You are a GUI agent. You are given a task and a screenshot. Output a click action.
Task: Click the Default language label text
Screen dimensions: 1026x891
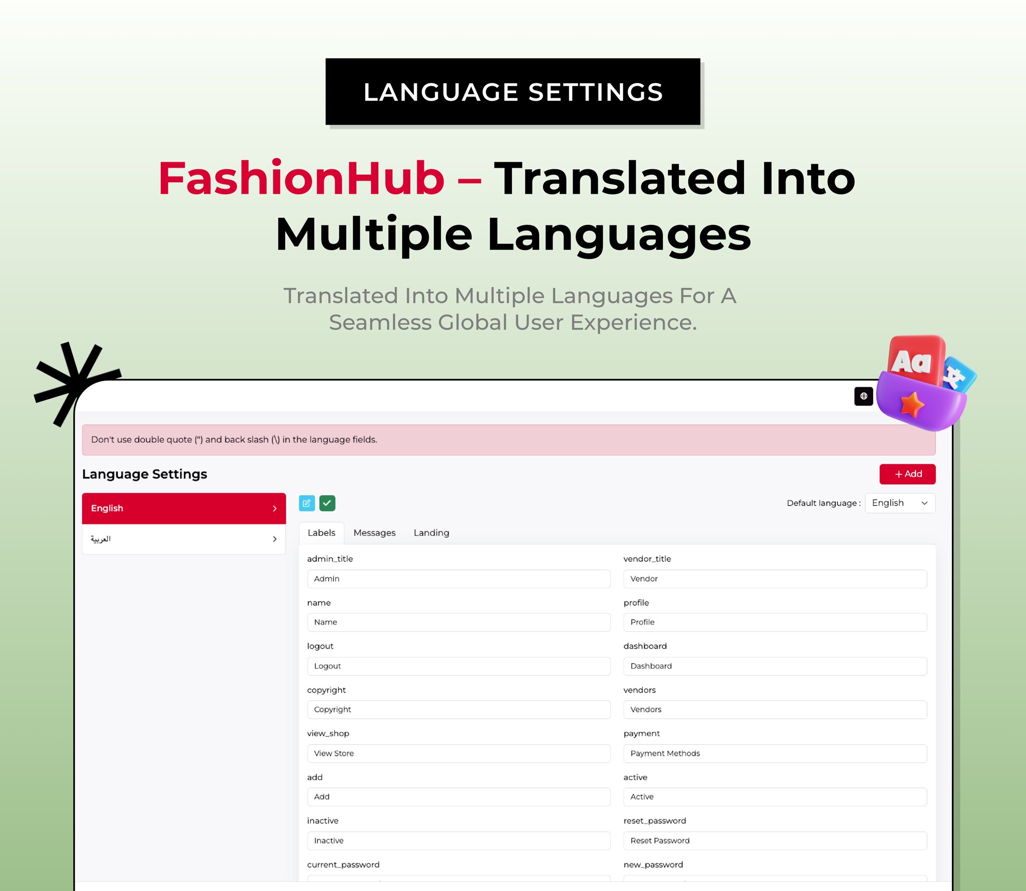point(824,503)
